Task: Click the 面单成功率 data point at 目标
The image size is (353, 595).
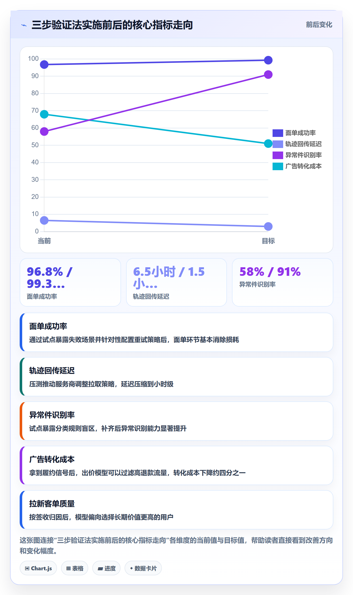Action: (x=268, y=60)
